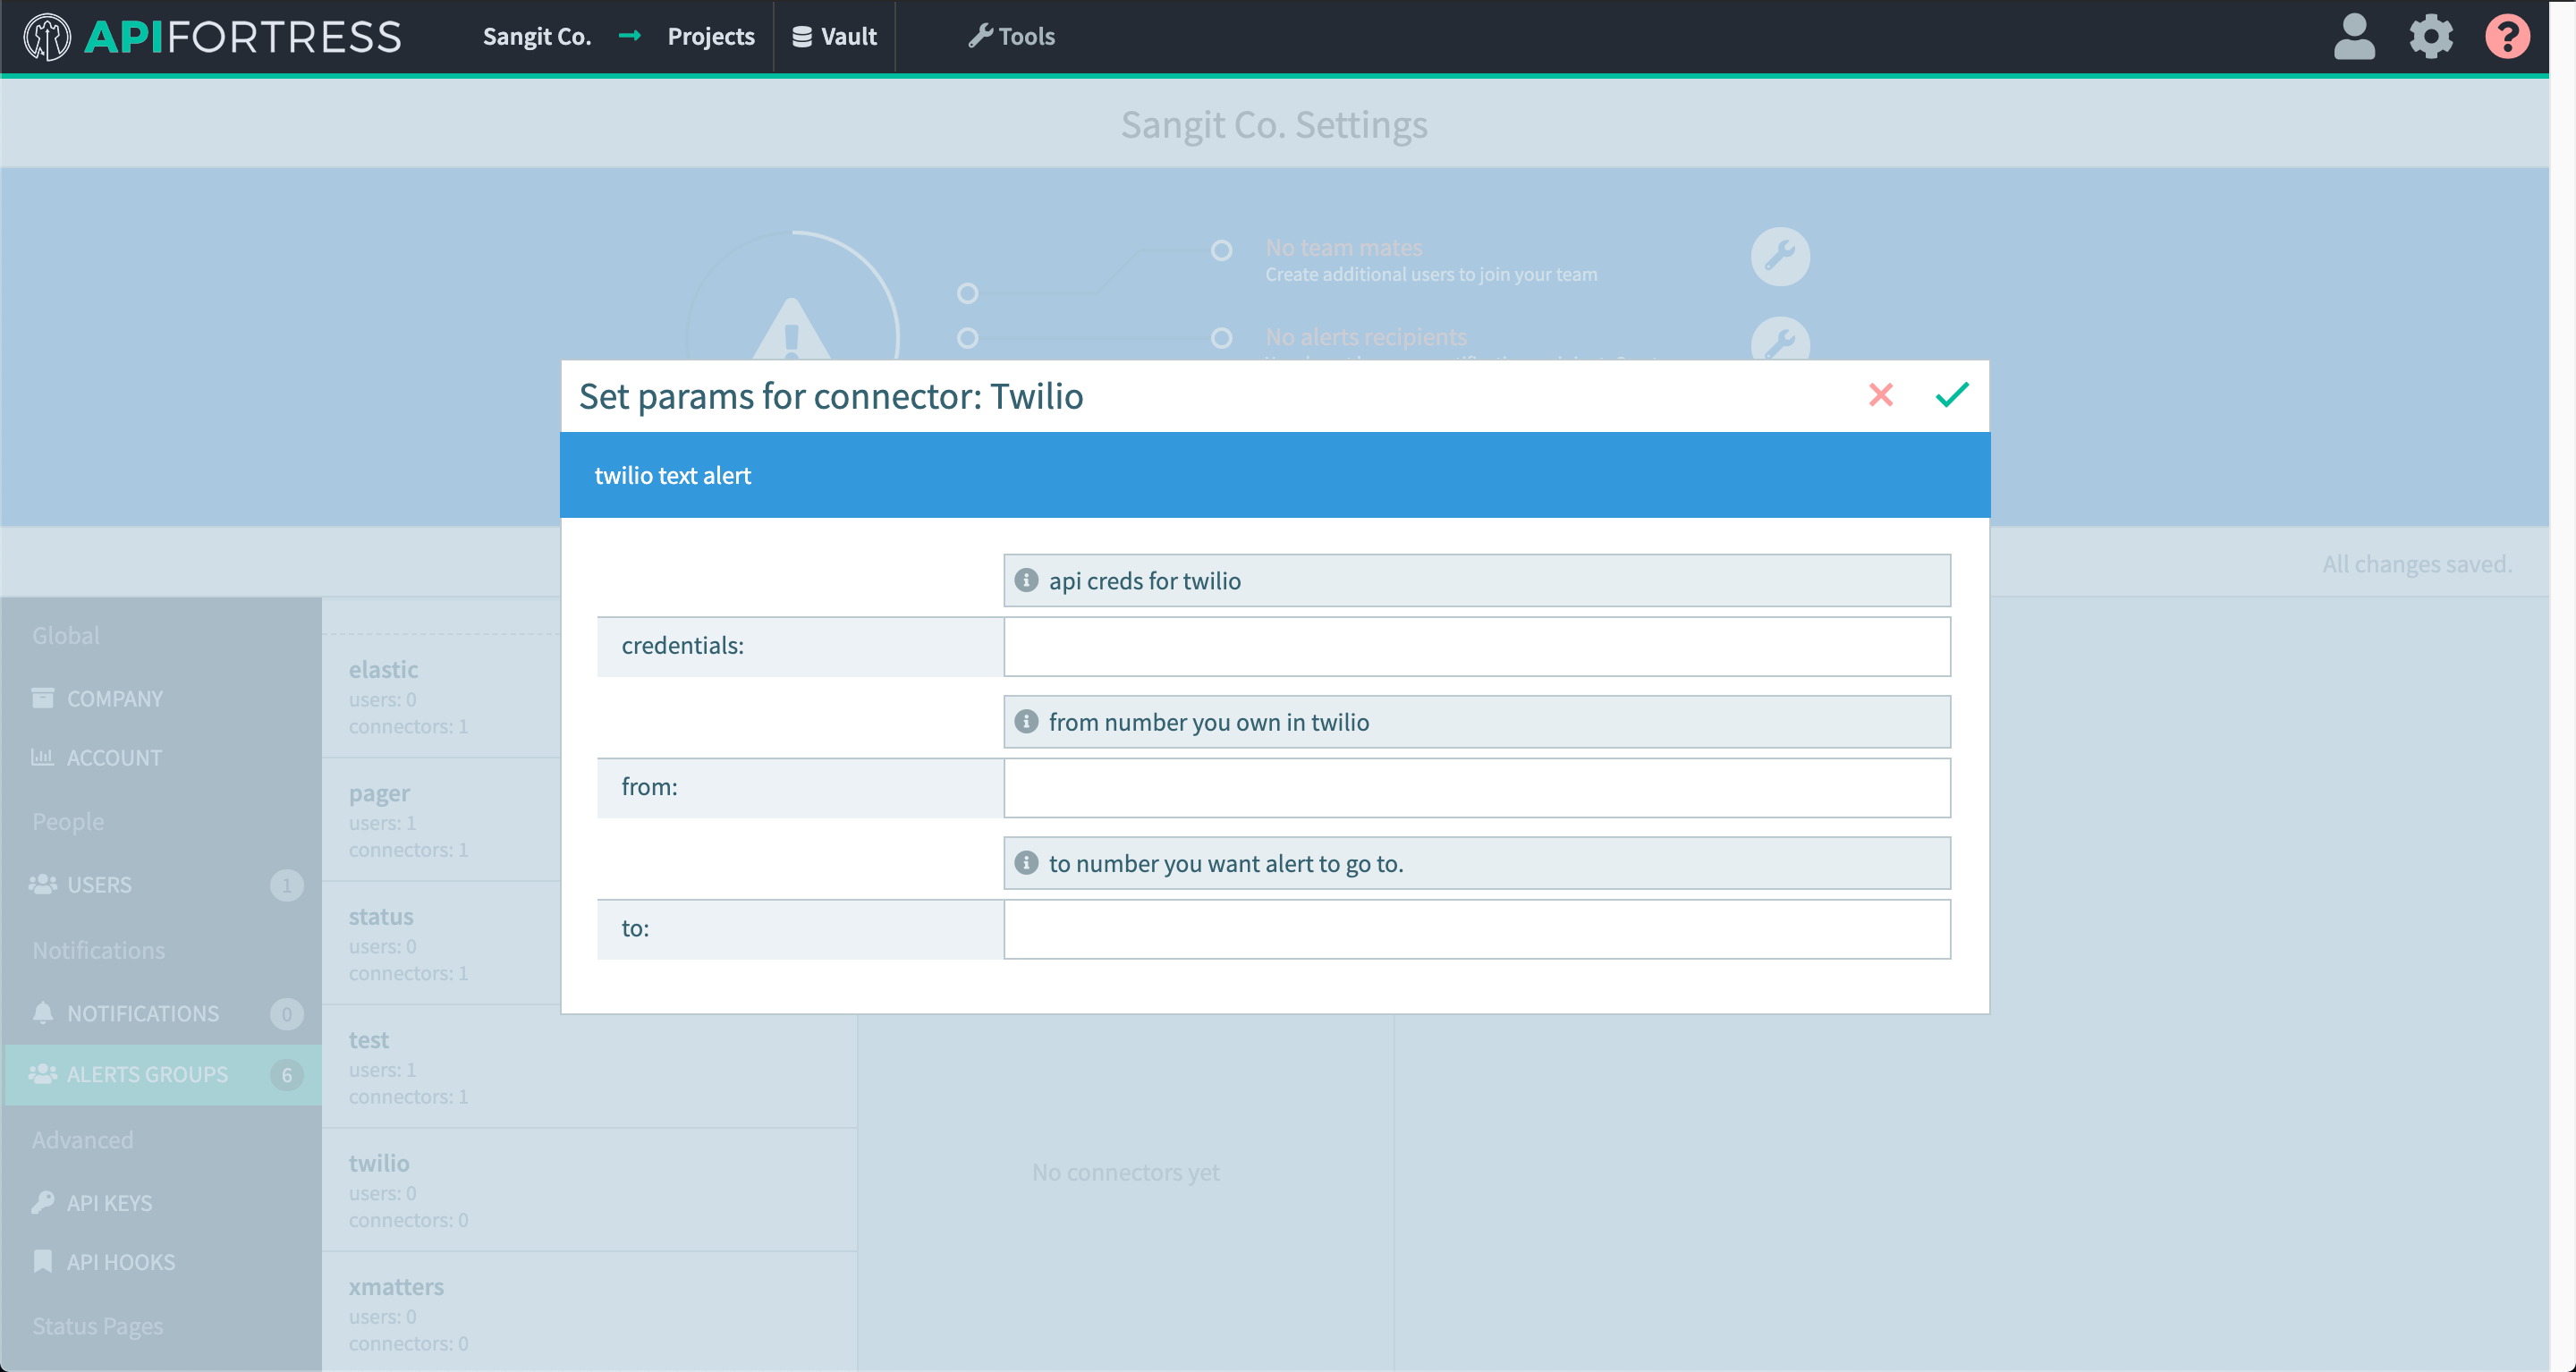Open the settings gear icon

(2430, 37)
